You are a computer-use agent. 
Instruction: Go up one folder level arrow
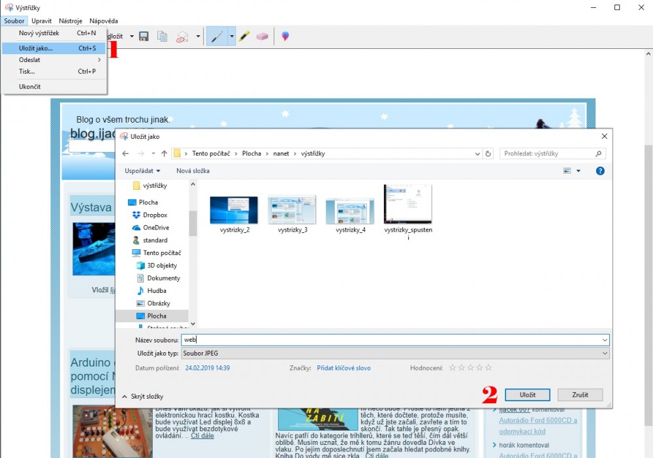[x=164, y=154]
